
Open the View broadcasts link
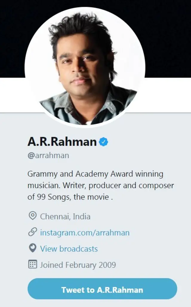(69, 249)
